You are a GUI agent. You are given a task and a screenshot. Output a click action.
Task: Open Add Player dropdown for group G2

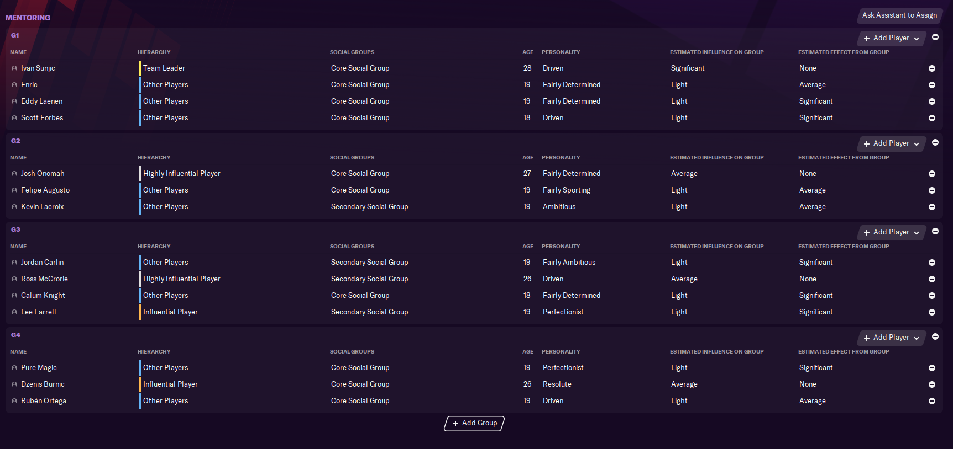pyautogui.click(x=892, y=143)
